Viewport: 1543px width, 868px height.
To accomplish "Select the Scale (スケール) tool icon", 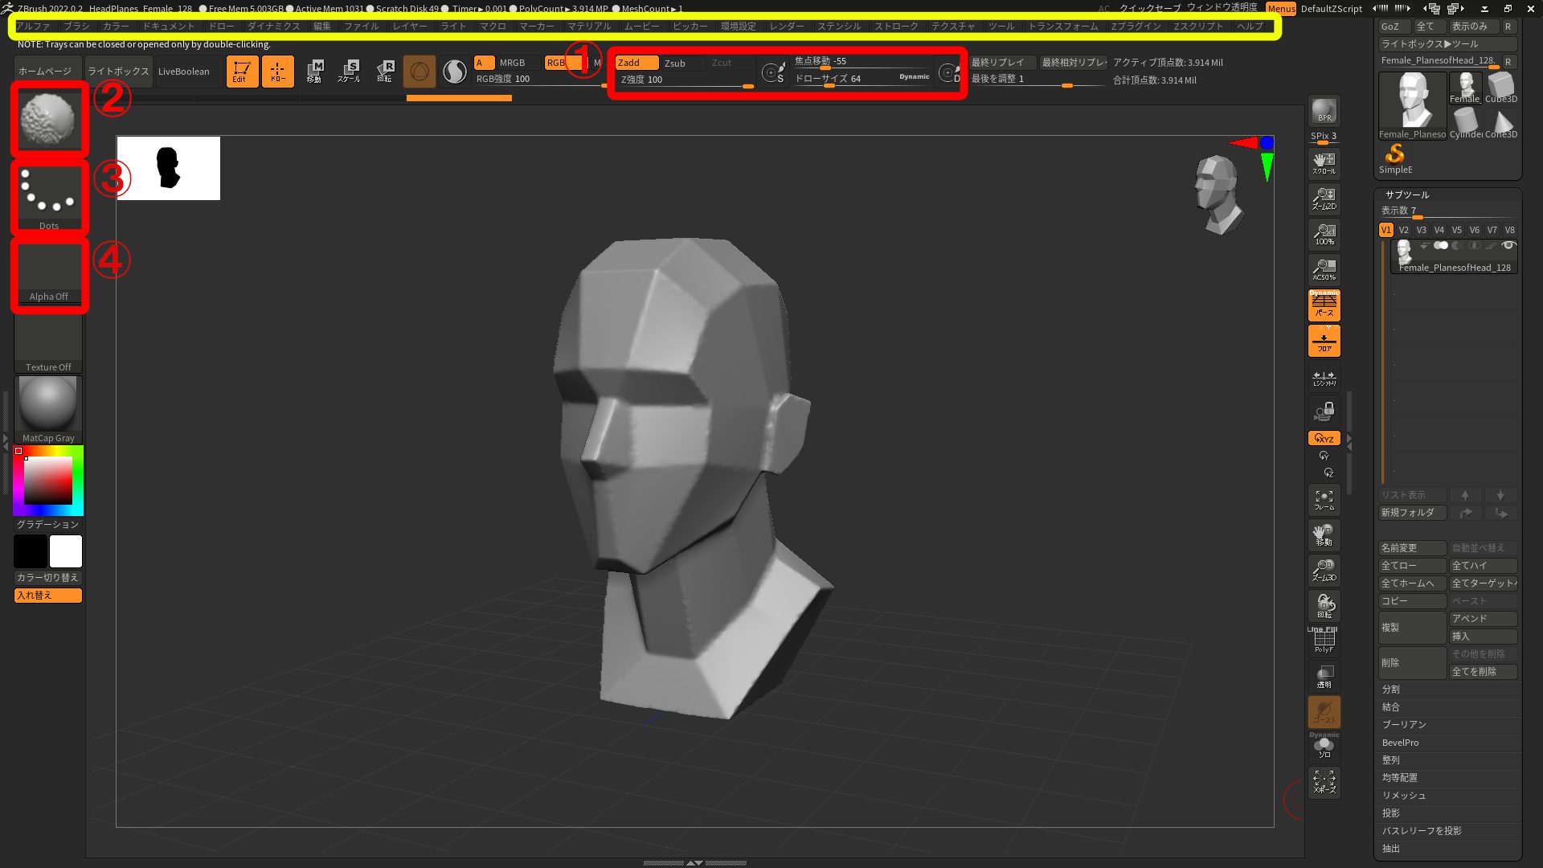I will (349, 71).
